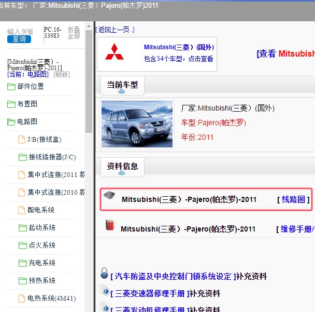Select the J/B(接线盒) tree label

[x=45, y=139]
